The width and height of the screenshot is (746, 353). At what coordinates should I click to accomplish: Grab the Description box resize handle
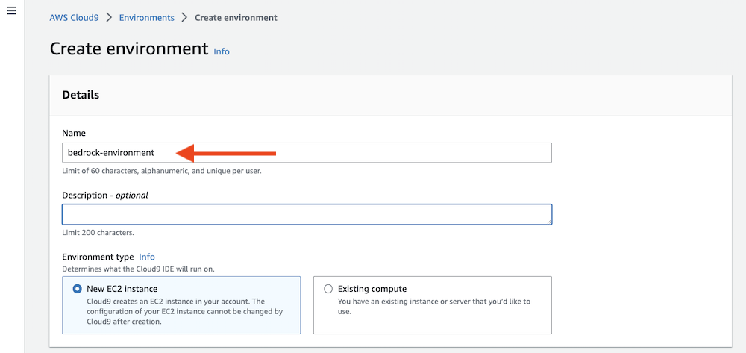[548, 221]
